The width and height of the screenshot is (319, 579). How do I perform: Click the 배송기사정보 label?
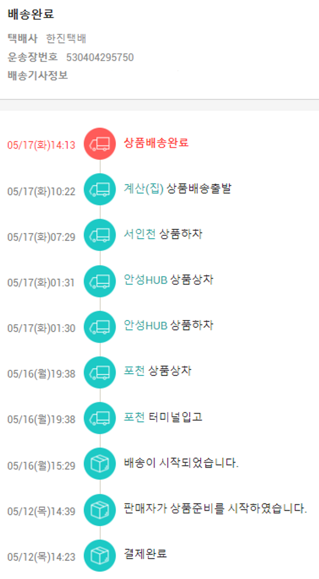38,76
